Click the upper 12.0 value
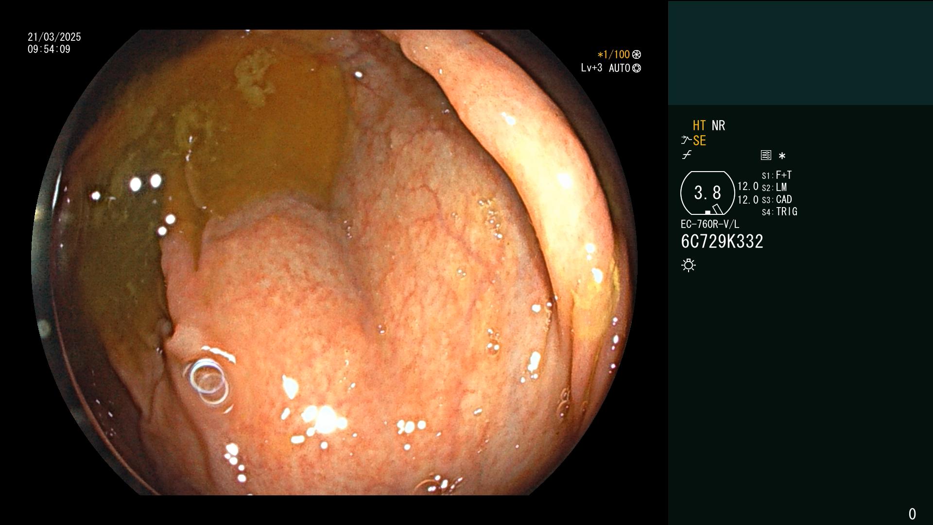This screenshot has height=525, width=933. click(x=748, y=186)
